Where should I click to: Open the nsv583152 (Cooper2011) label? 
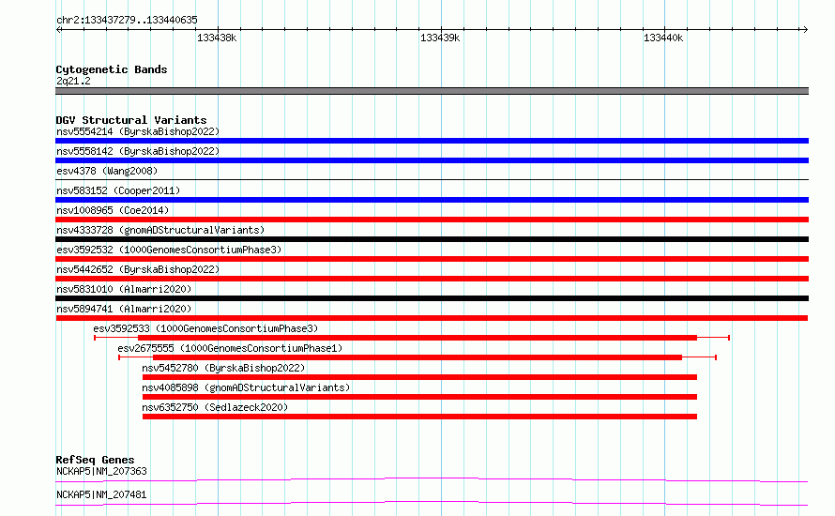(x=118, y=190)
